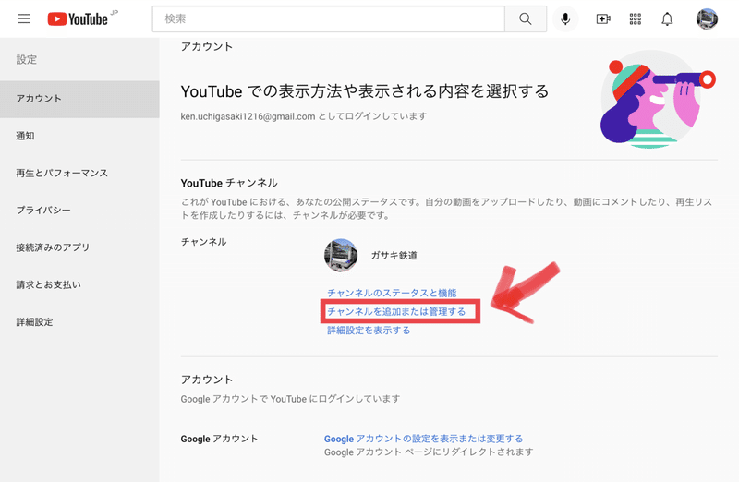Focus the 検索 search field
This screenshot has height=482, width=739.
[x=329, y=18]
